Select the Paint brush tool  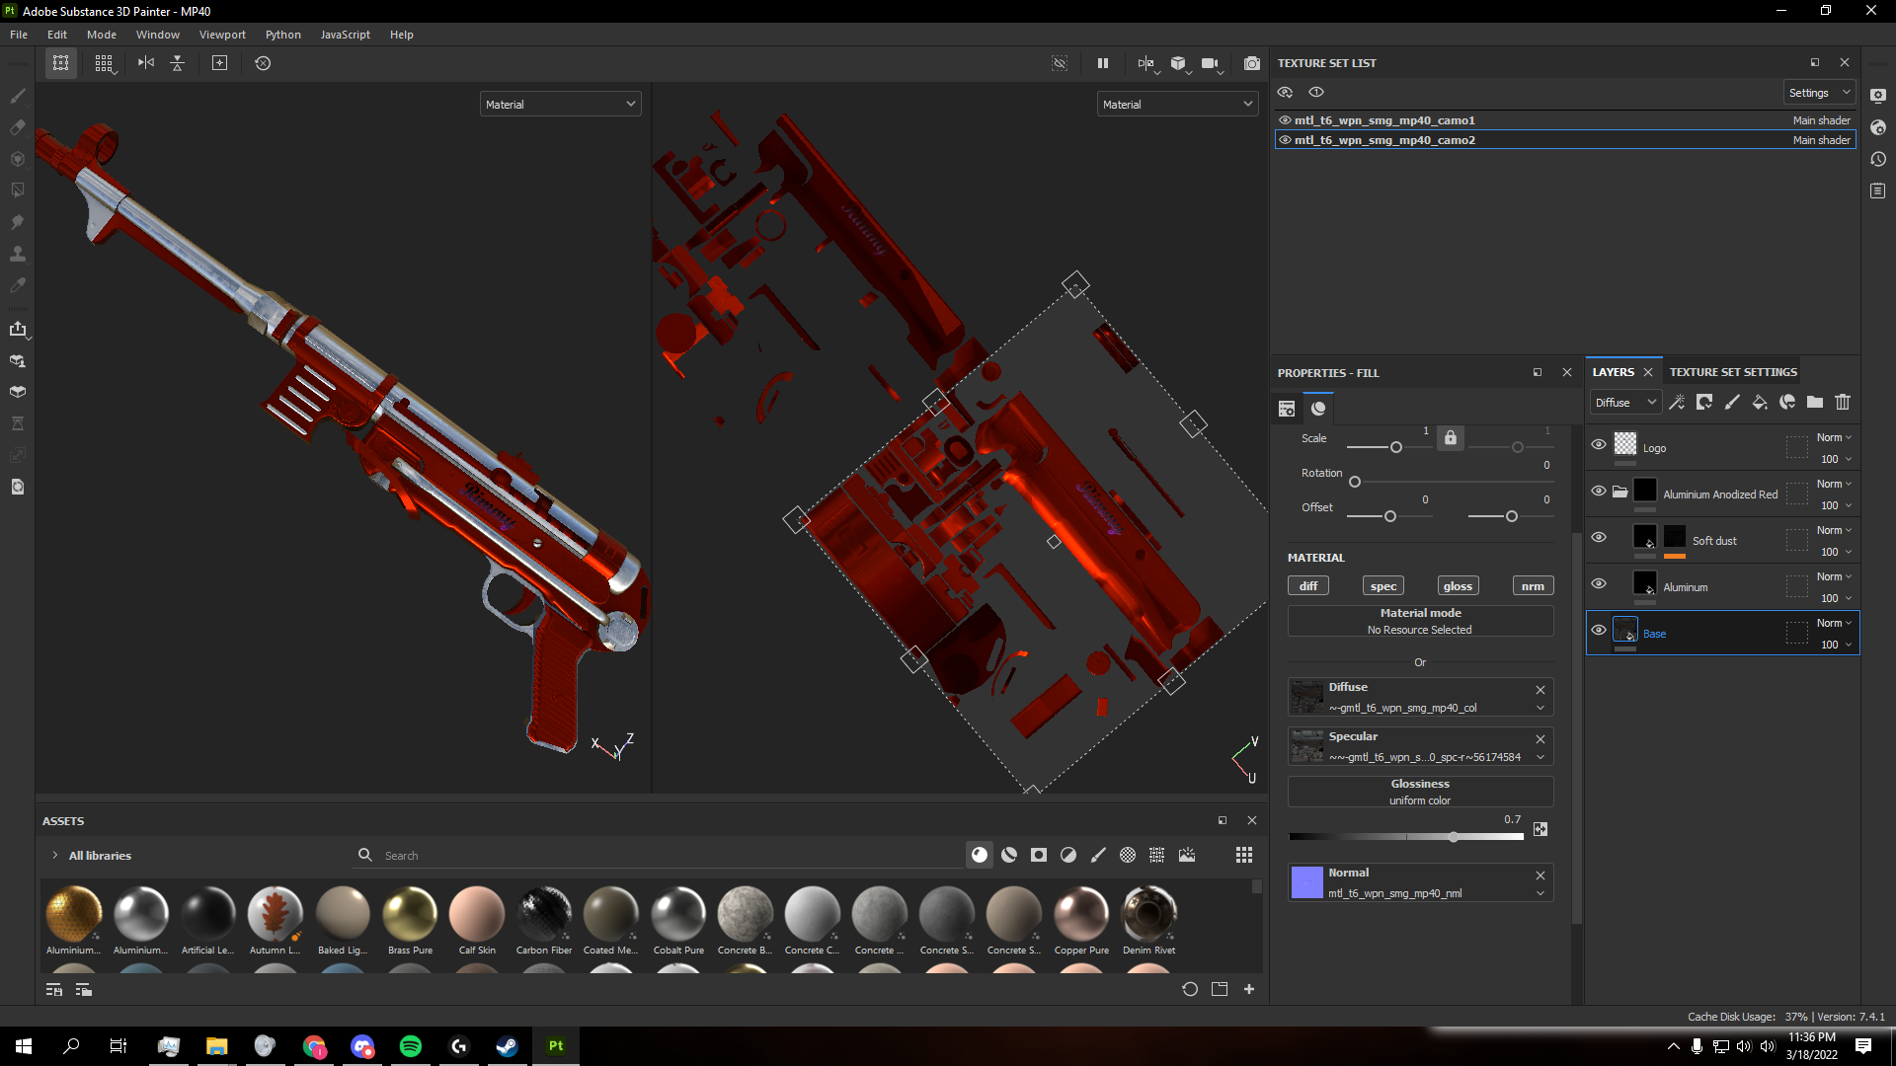tap(18, 96)
